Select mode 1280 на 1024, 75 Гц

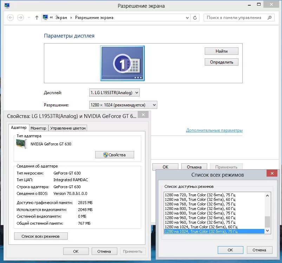tap(214, 231)
